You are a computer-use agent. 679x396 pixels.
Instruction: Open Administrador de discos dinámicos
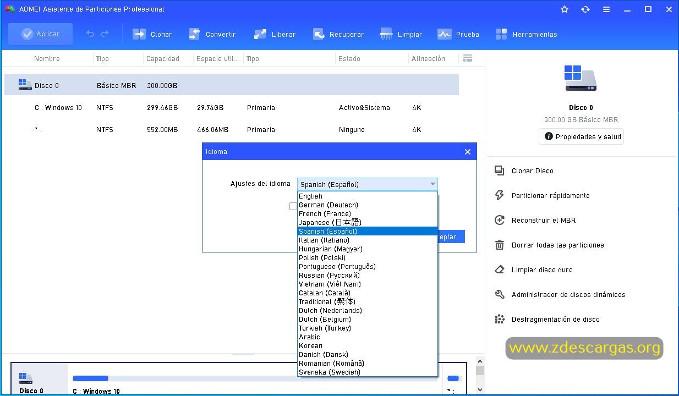pos(560,295)
